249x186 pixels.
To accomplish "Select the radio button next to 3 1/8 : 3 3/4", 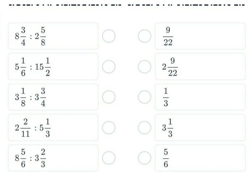I will click(109, 97).
